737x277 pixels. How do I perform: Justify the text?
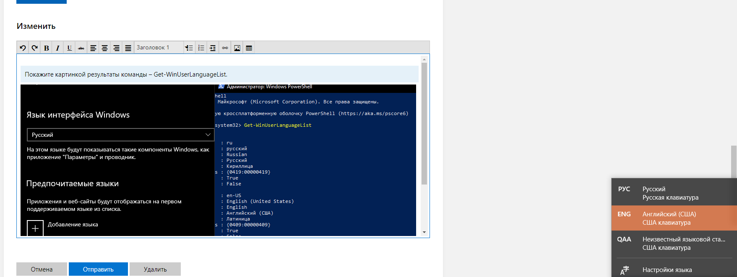tap(128, 48)
